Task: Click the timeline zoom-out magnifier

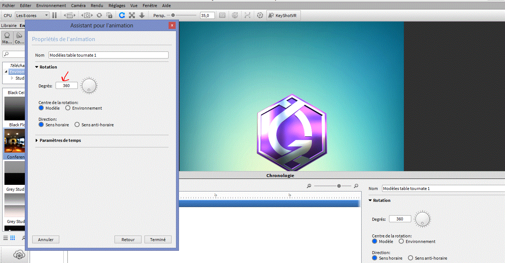Action: pos(309,186)
